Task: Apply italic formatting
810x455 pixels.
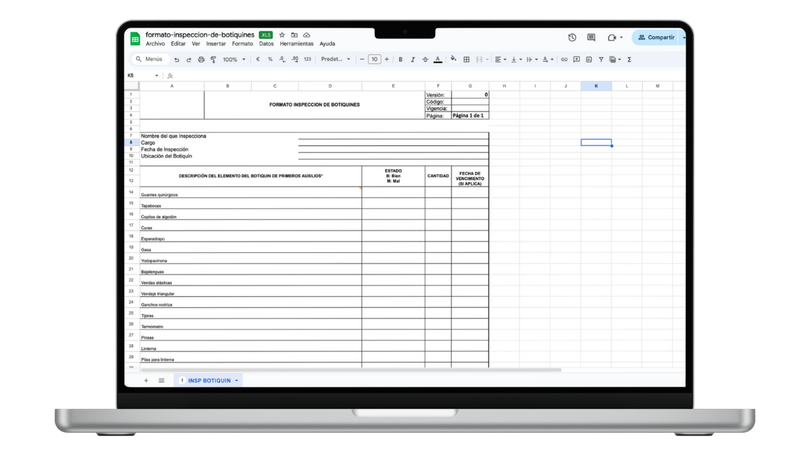Action: point(413,59)
